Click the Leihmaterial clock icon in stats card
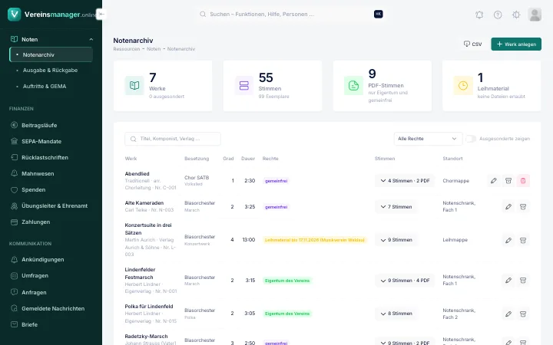This screenshot has width=553, height=345. pos(463,85)
